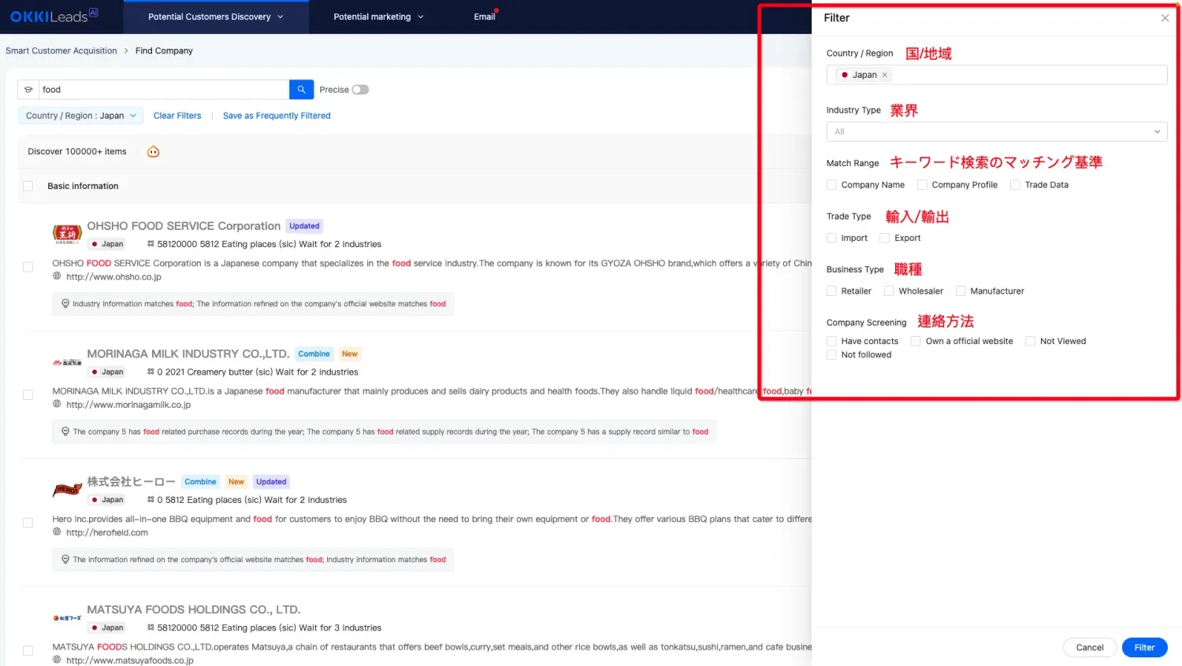Click the globe icon beside ohsho.co.jp
The width and height of the screenshot is (1182, 666).
click(57, 276)
